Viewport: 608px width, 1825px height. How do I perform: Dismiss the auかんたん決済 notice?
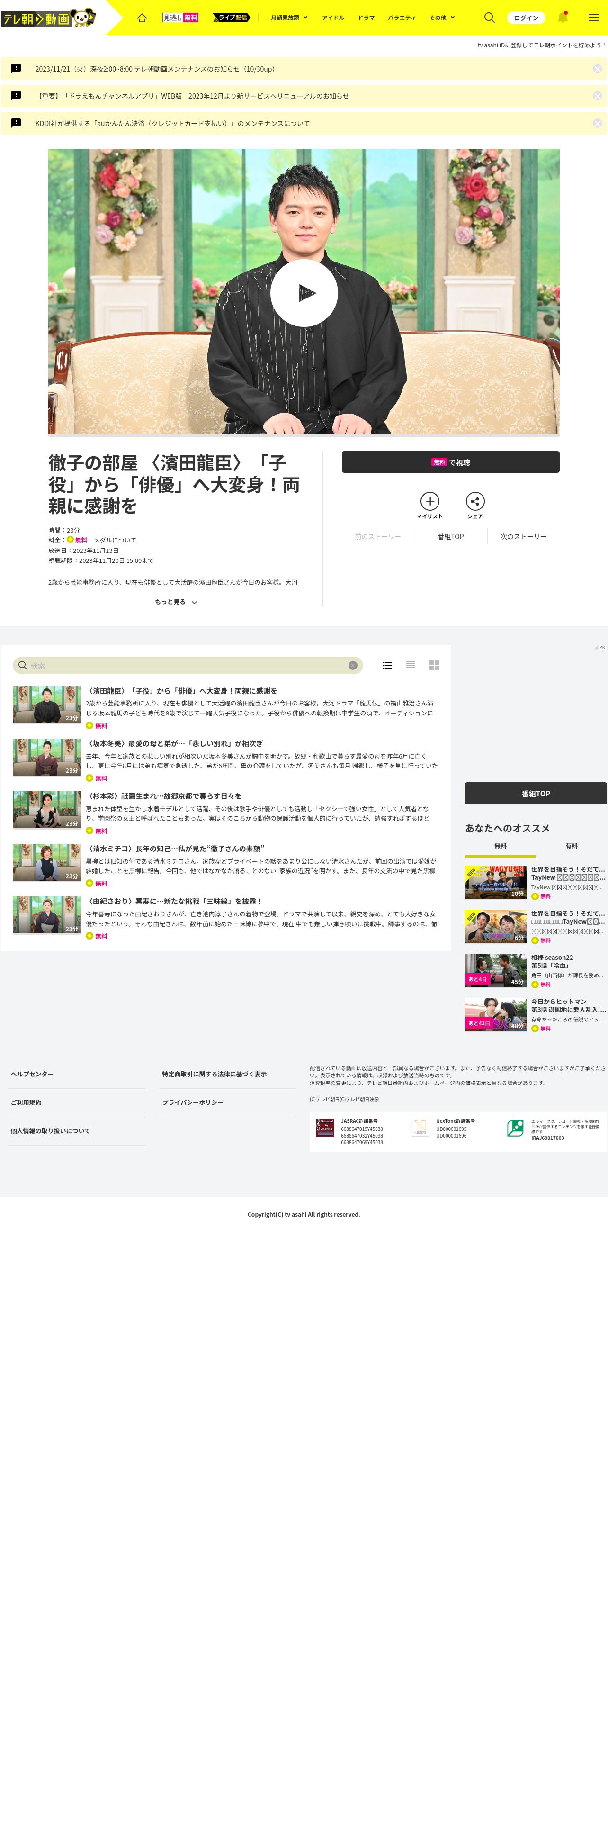[598, 123]
